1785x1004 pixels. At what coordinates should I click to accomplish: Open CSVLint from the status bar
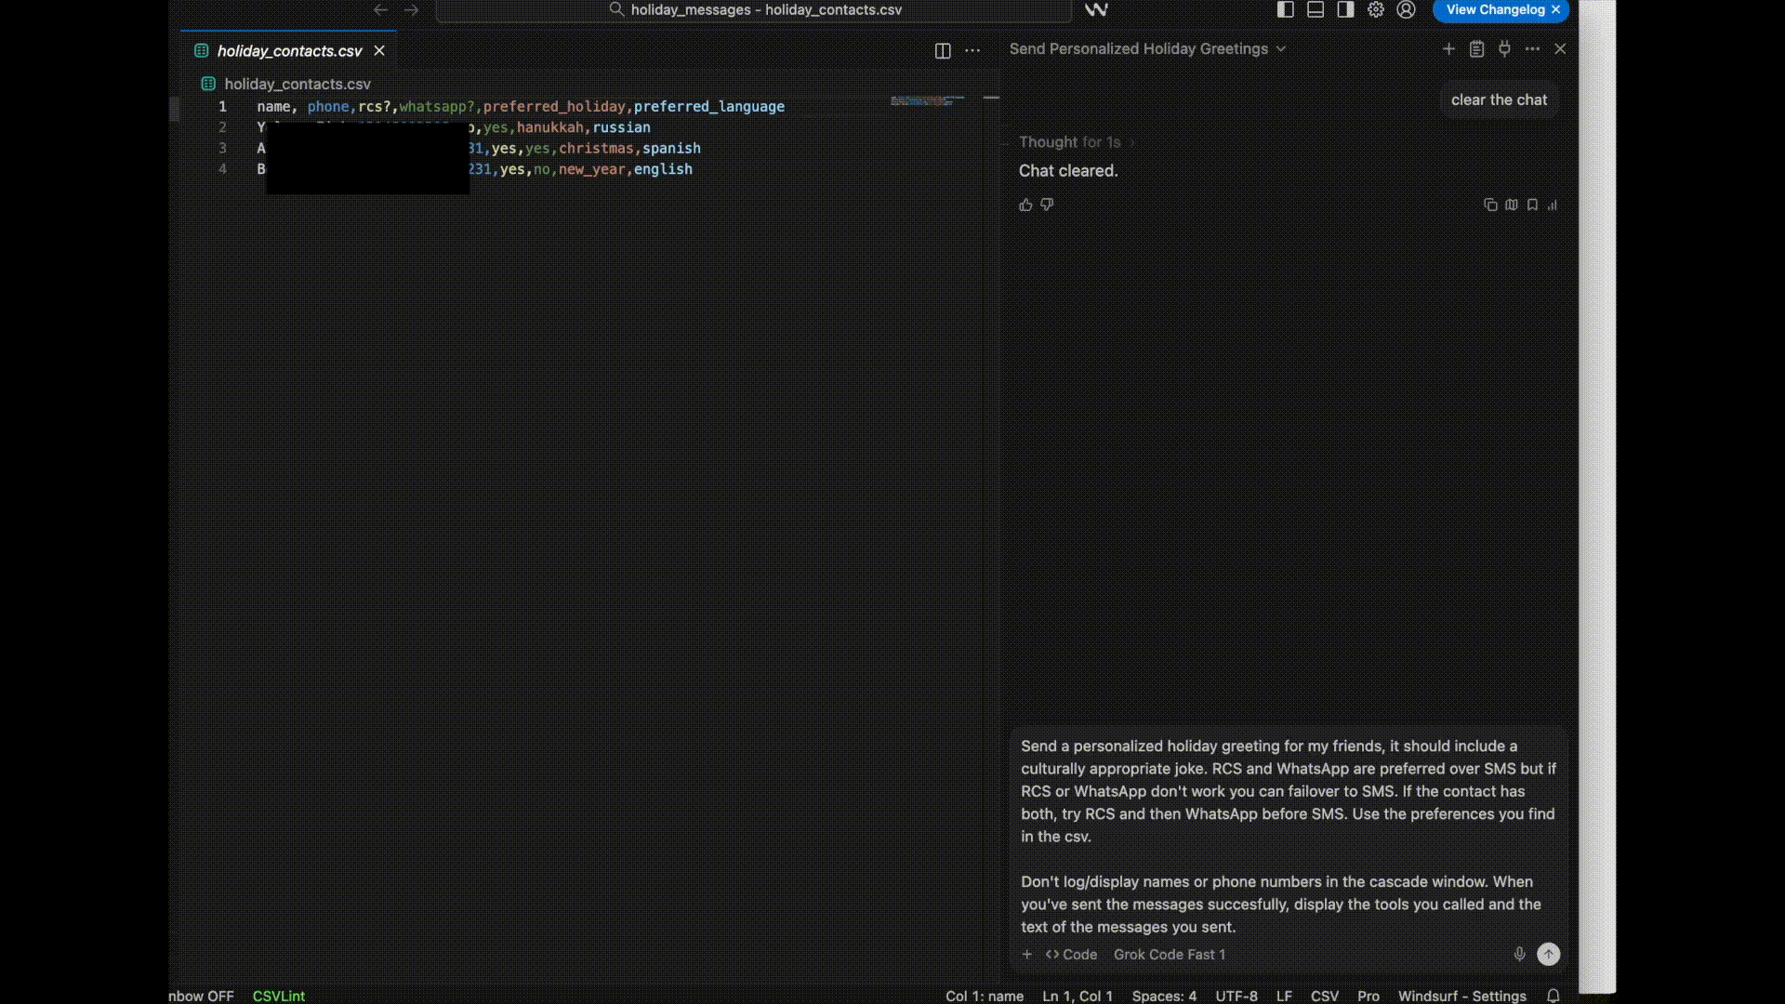tap(278, 996)
